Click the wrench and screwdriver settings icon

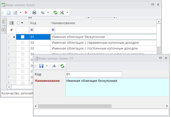(x=62, y=13)
